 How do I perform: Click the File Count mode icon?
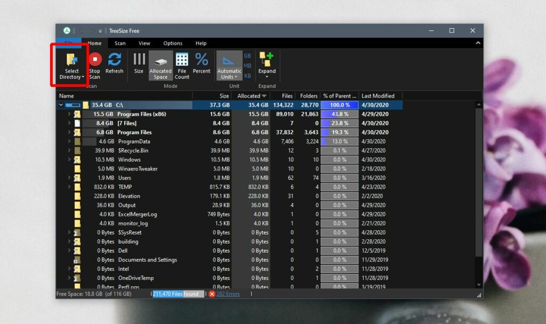pos(182,63)
